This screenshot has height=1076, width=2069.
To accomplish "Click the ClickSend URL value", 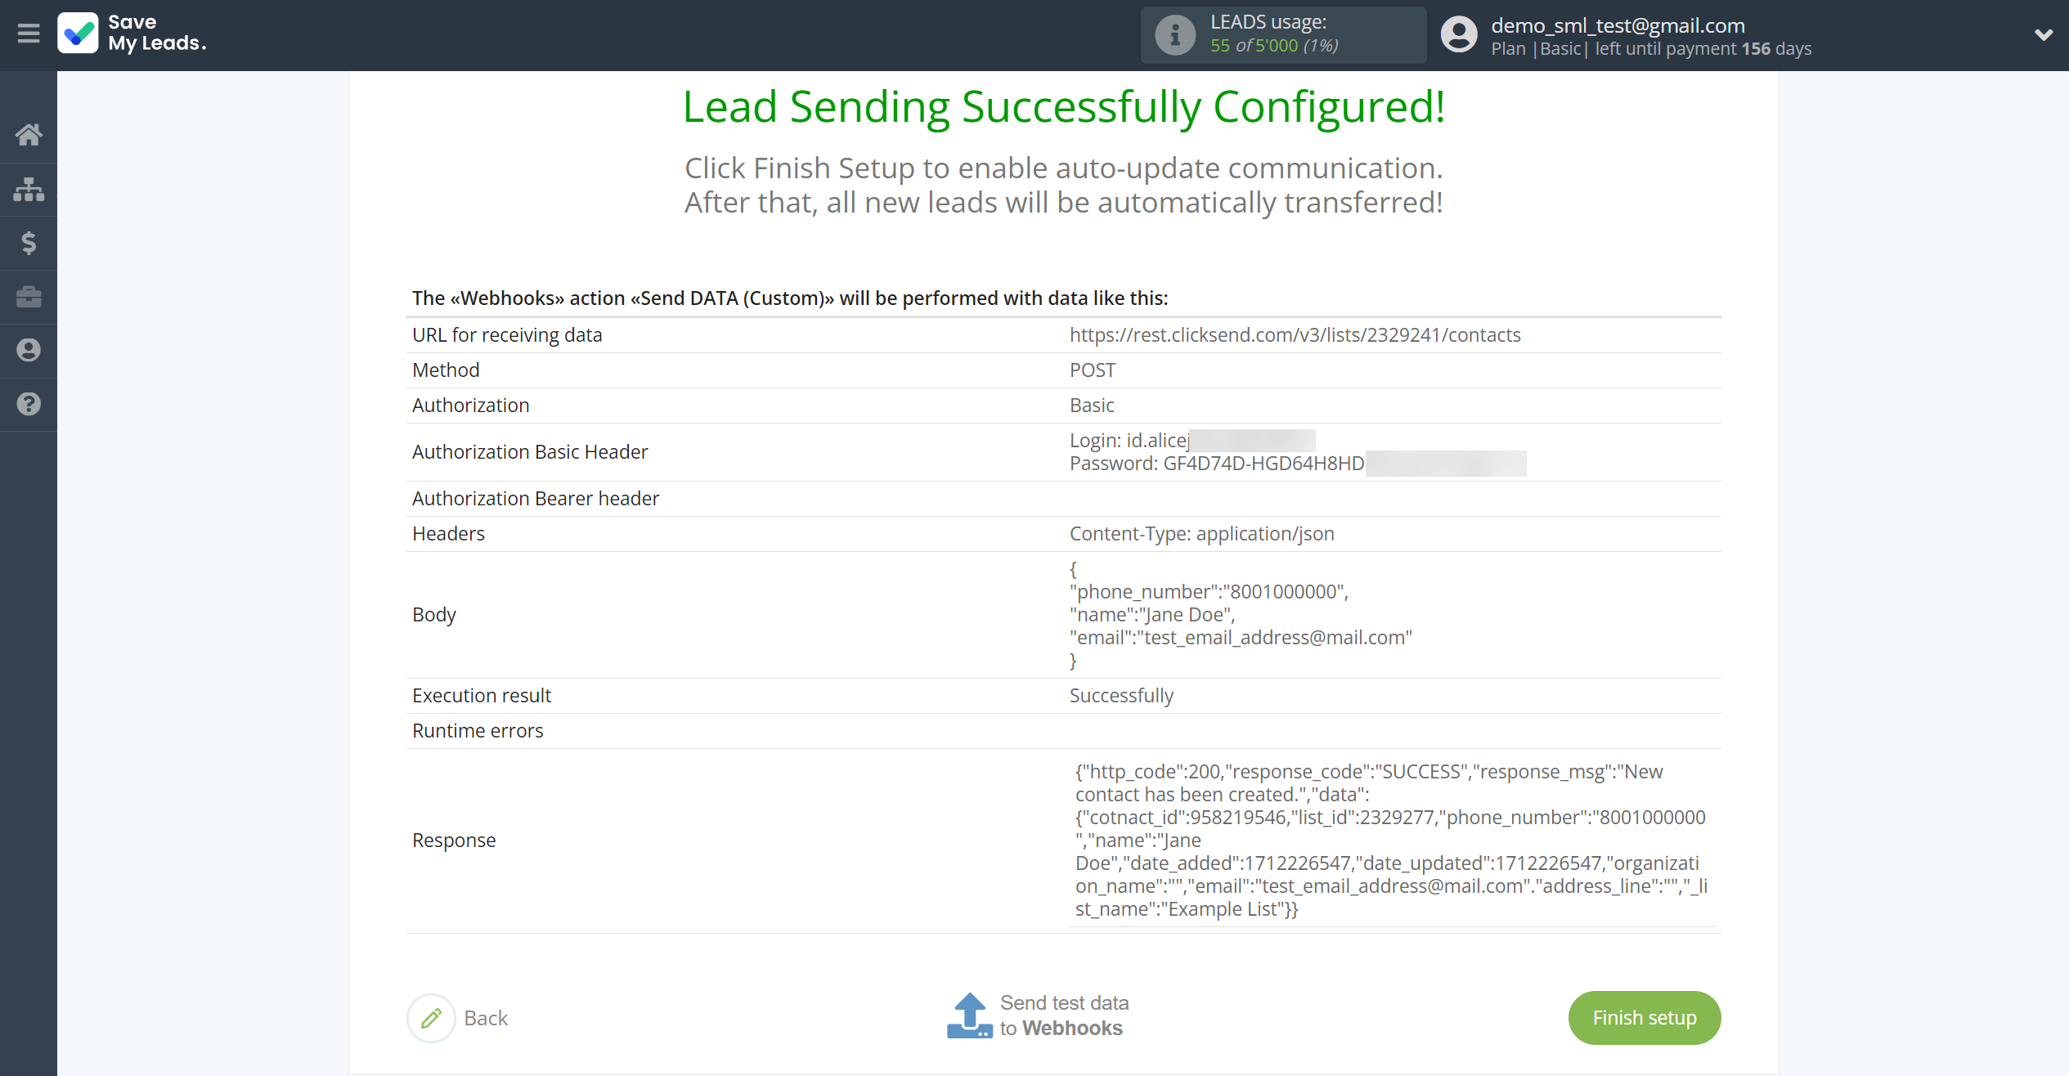I will (1295, 335).
